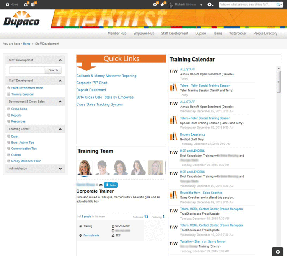Open the notifications bell icon

coord(26,5)
